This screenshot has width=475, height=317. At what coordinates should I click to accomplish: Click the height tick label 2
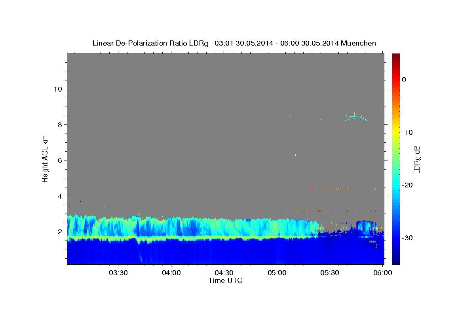tap(60, 232)
